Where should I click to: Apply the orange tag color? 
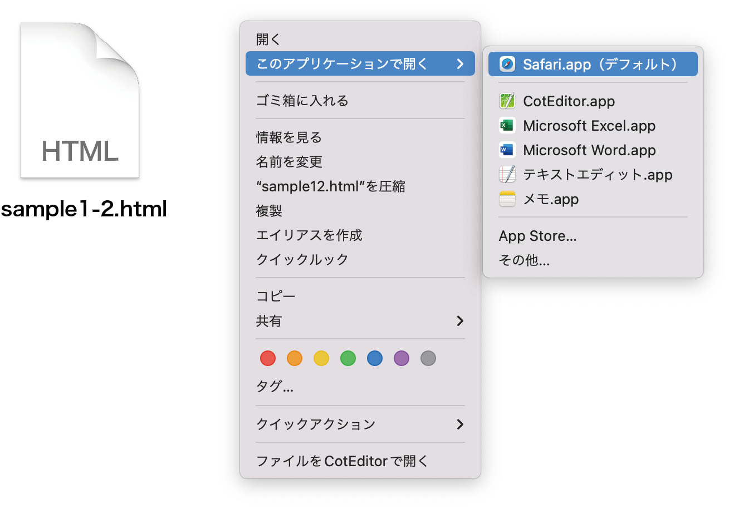[295, 358]
